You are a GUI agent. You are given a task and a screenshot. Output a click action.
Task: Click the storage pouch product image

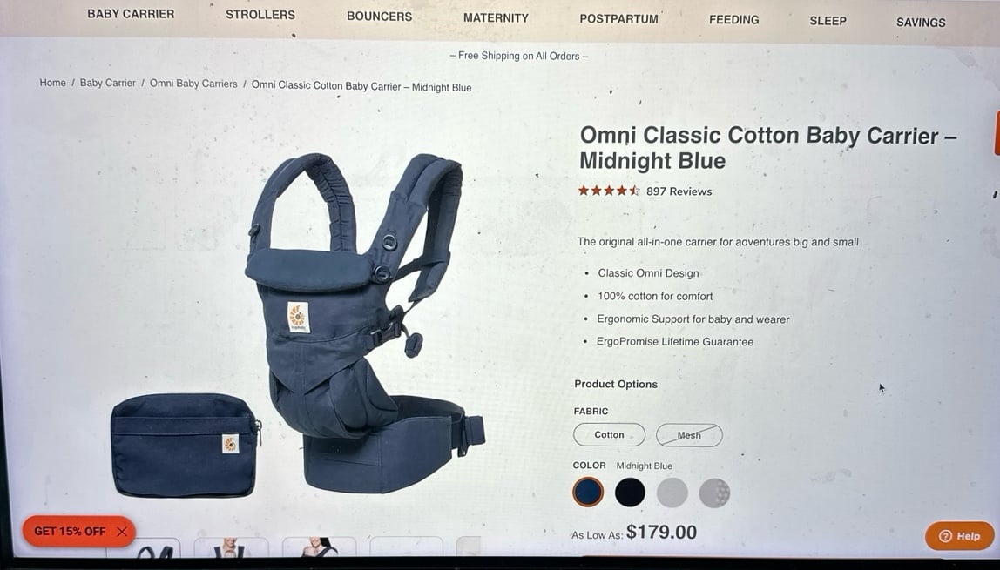point(186,446)
